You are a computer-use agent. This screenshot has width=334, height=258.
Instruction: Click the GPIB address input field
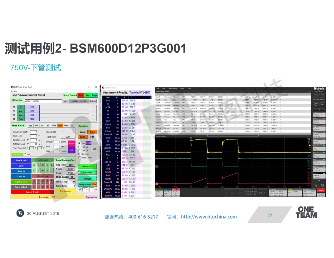[42, 101]
